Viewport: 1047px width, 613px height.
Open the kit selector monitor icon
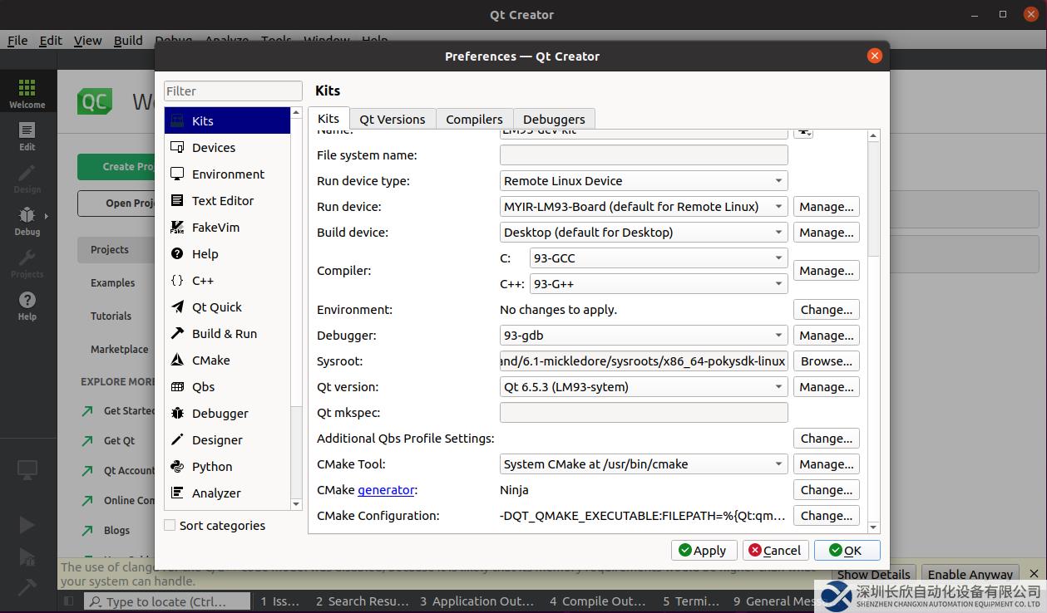click(27, 470)
